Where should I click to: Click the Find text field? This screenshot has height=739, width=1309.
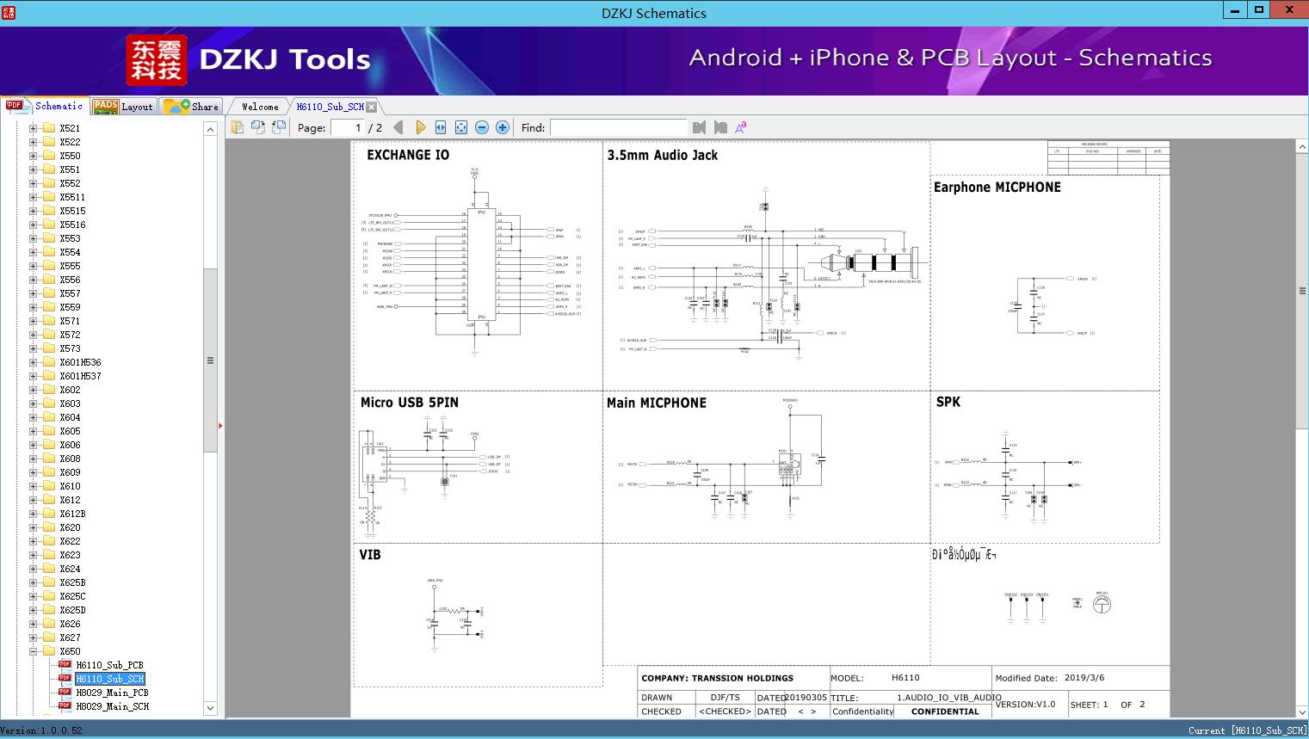pos(618,127)
